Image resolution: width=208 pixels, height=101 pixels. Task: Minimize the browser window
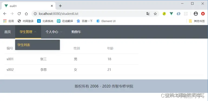coord(182,4)
